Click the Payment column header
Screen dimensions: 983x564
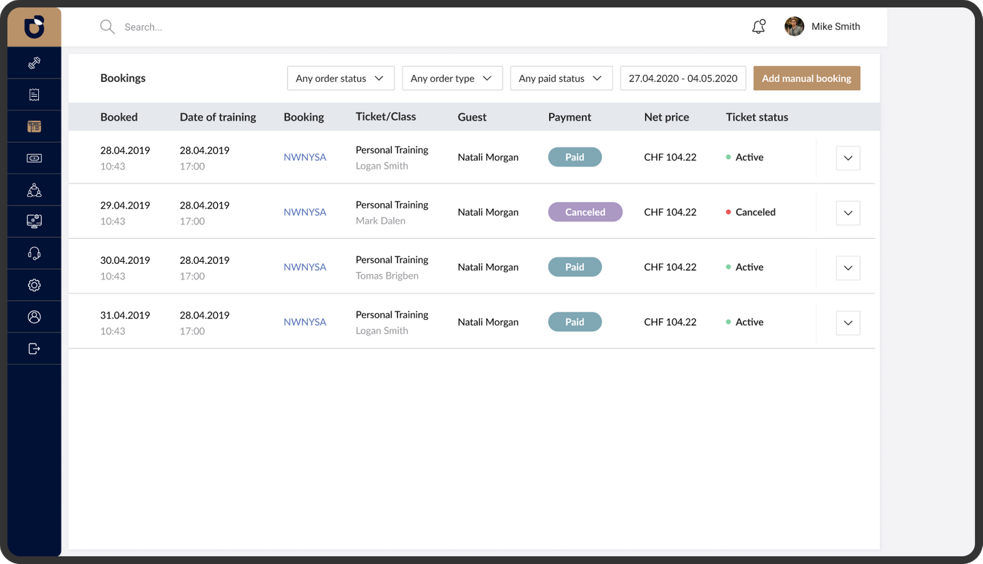(569, 117)
